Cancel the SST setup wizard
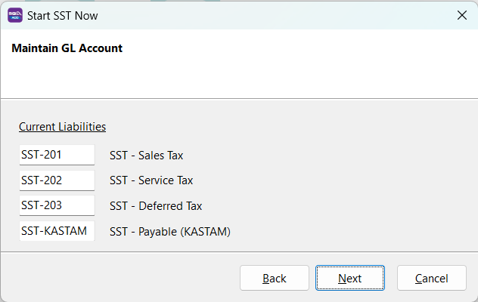The image size is (478, 302). tap(431, 279)
